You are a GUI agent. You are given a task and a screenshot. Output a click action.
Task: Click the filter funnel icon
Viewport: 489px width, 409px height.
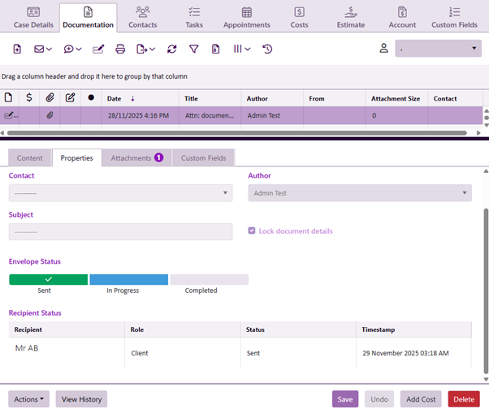194,50
